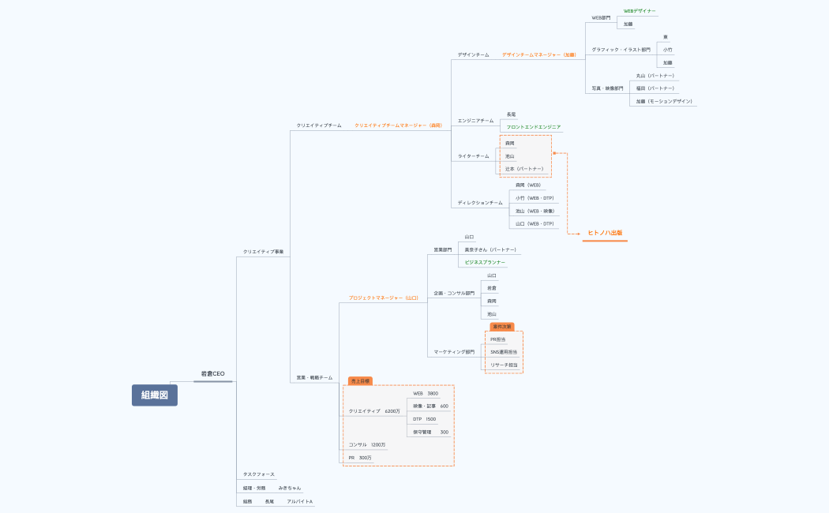This screenshot has width=829, height=513.
Task: Click the マーケティング部門 node
Action: pyautogui.click(x=454, y=351)
